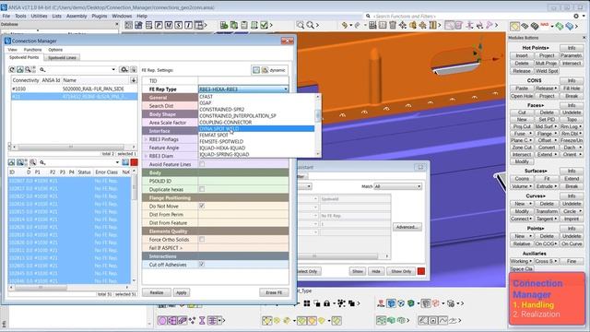
Task: Click the red NAS deck icon
Action: tap(545, 25)
